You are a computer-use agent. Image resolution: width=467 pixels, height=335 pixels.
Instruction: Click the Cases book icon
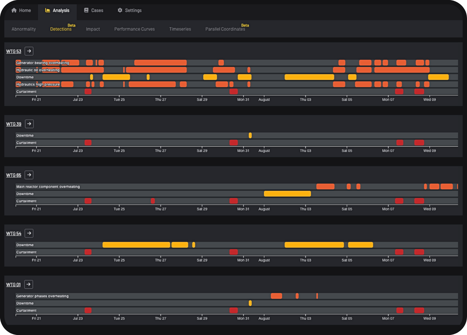(x=86, y=10)
